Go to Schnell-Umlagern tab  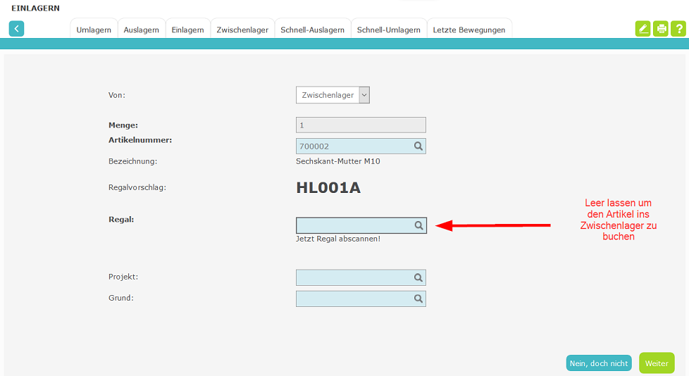coord(388,29)
